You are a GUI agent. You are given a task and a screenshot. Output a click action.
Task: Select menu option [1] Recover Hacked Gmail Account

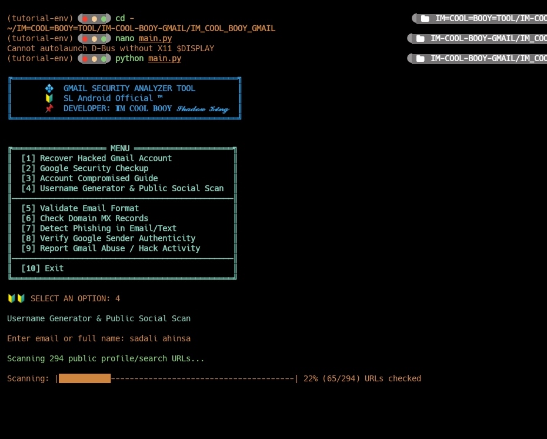[x=96, y=158]
